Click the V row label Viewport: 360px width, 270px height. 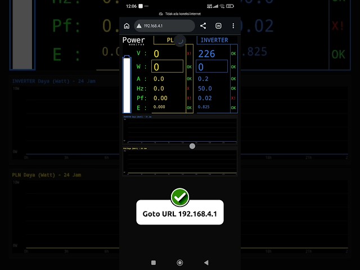[x=141, y=53]
